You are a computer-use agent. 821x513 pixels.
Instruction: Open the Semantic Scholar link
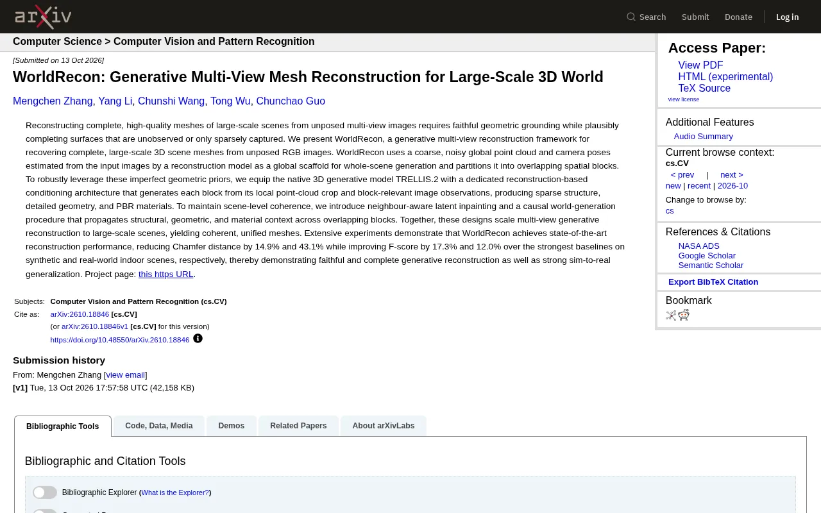coord(711,265)
